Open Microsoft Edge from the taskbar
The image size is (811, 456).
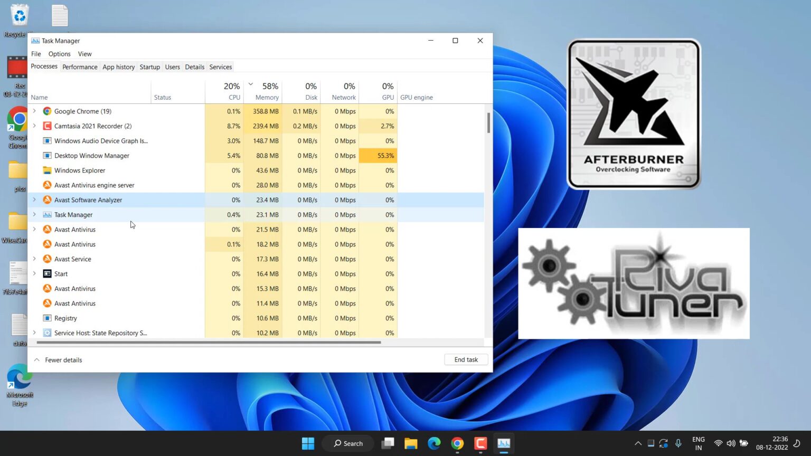[x=434, y=443]
